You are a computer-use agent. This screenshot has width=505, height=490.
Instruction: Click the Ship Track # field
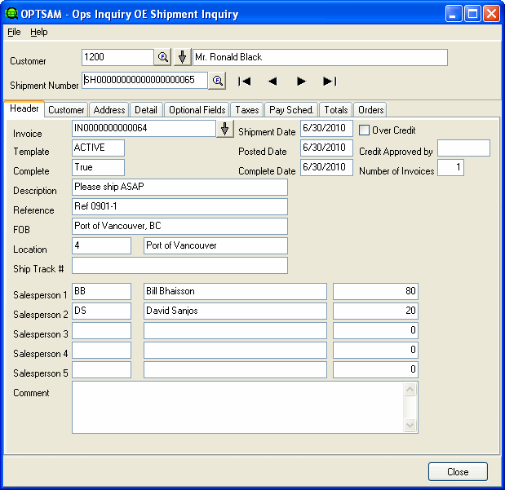pos(179,266)
